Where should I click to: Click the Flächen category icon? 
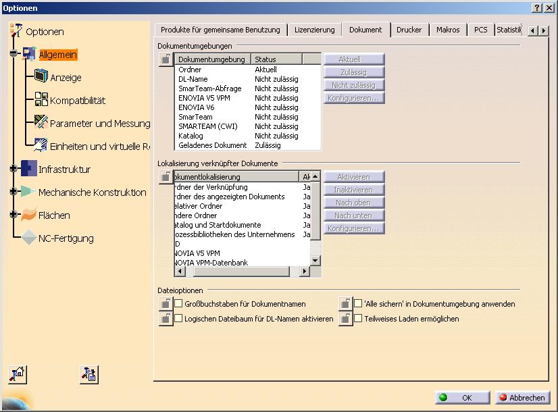(29, 214)
